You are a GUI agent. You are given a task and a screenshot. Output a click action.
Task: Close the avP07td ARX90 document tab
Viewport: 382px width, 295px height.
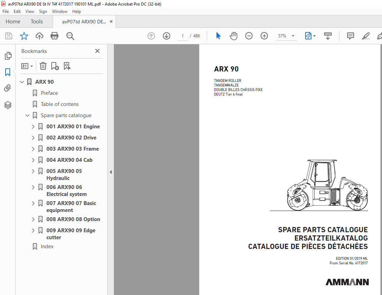[111, 22]
